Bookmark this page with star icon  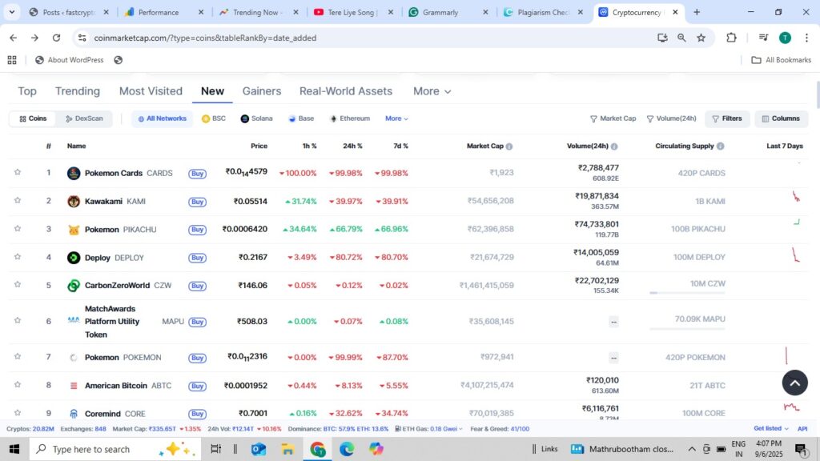coord(701,38)
